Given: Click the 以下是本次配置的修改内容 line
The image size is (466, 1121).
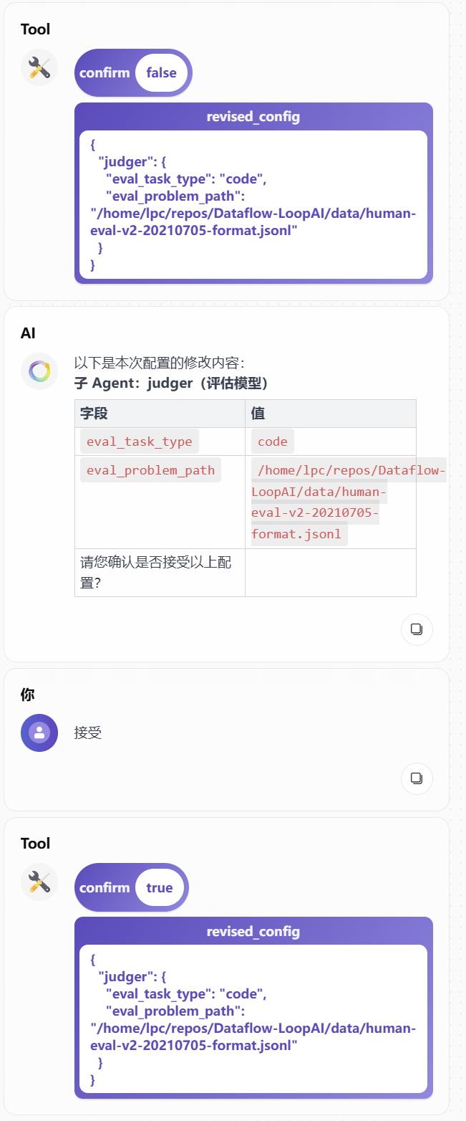Looking at the screenshot, I should coord(160,363).
